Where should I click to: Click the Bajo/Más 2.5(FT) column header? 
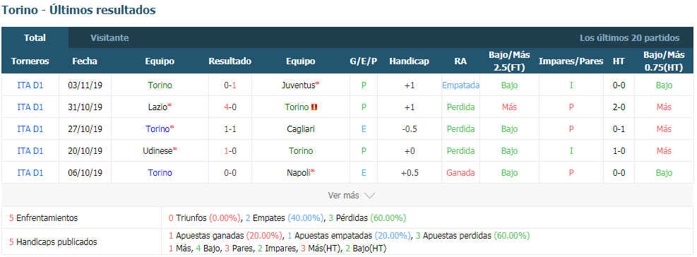tap(509, 61)
